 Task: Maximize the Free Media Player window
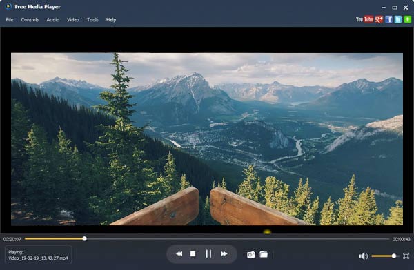coord(395,8)
